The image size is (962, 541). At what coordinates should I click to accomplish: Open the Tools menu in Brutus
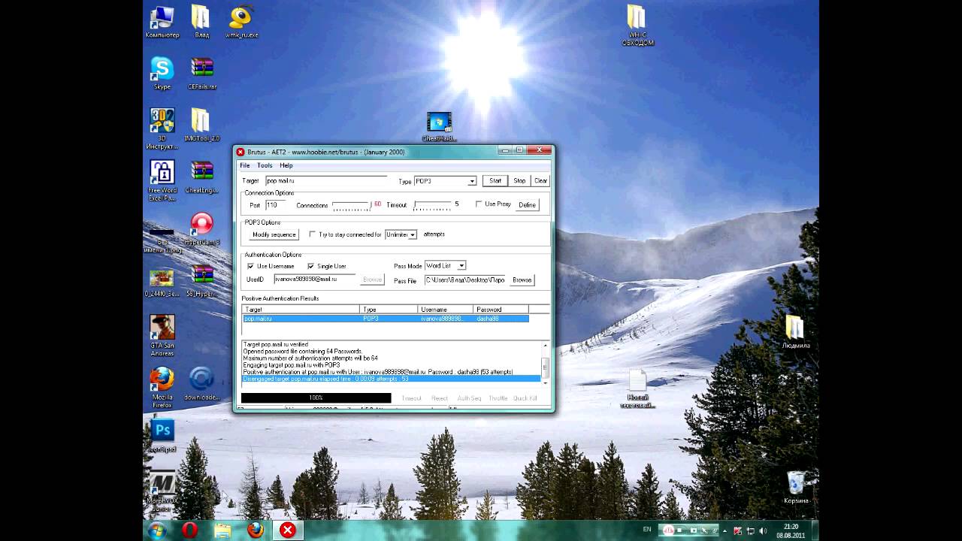[x=265, y=165]
